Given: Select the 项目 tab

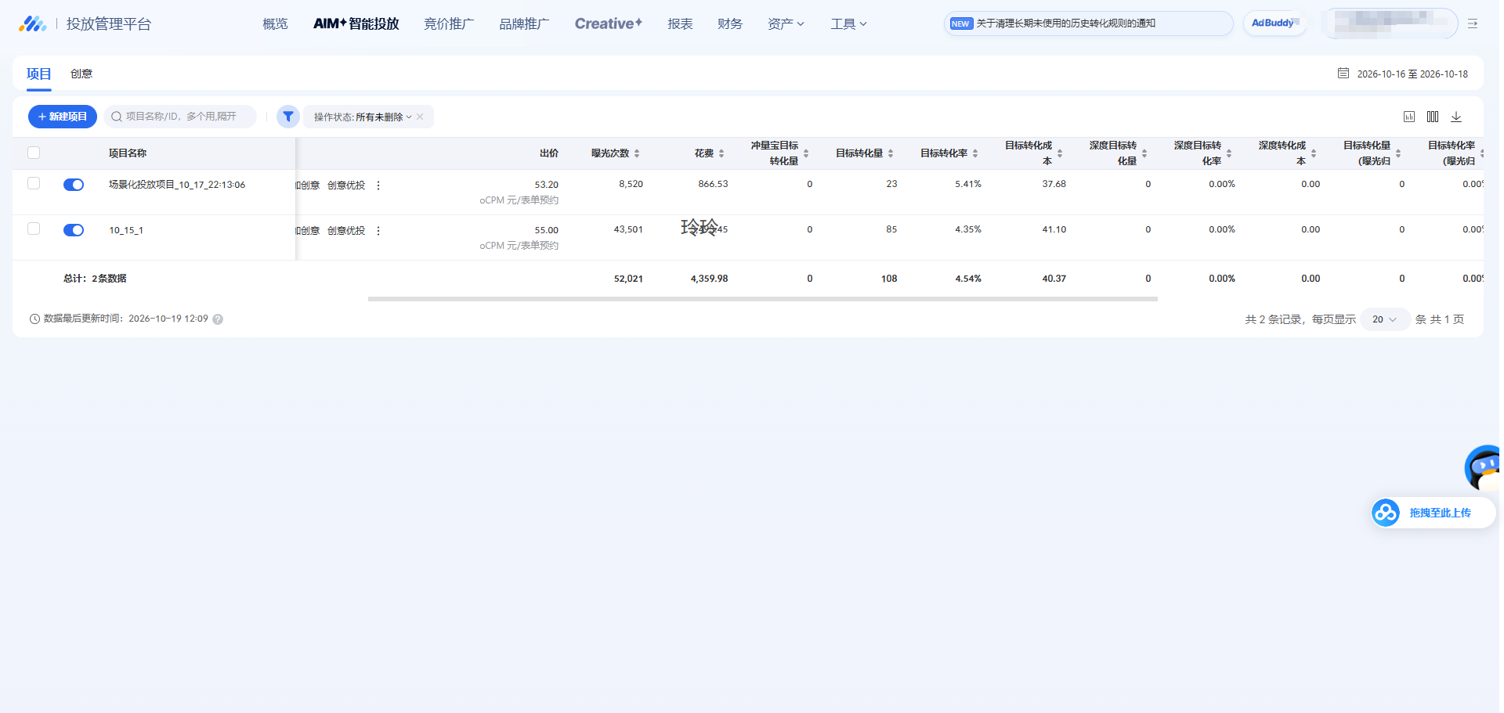Looking at the screenshot, I should [x=38, y=74].
